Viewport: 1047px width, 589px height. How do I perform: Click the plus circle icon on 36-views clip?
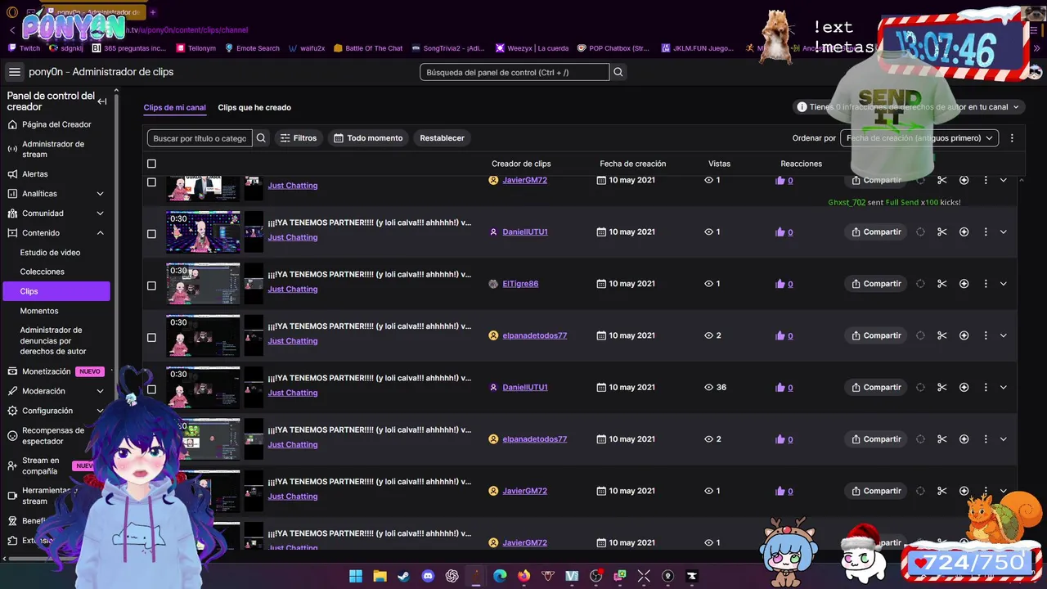(x=964, y=388)
